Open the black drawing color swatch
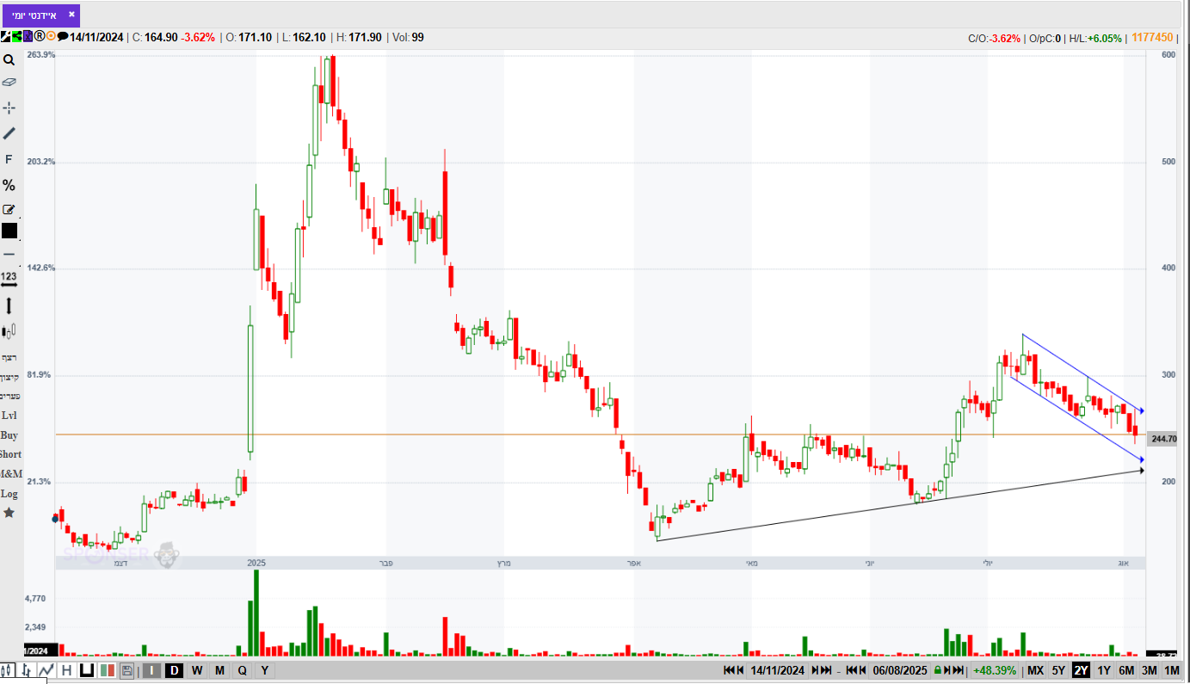 9,231
